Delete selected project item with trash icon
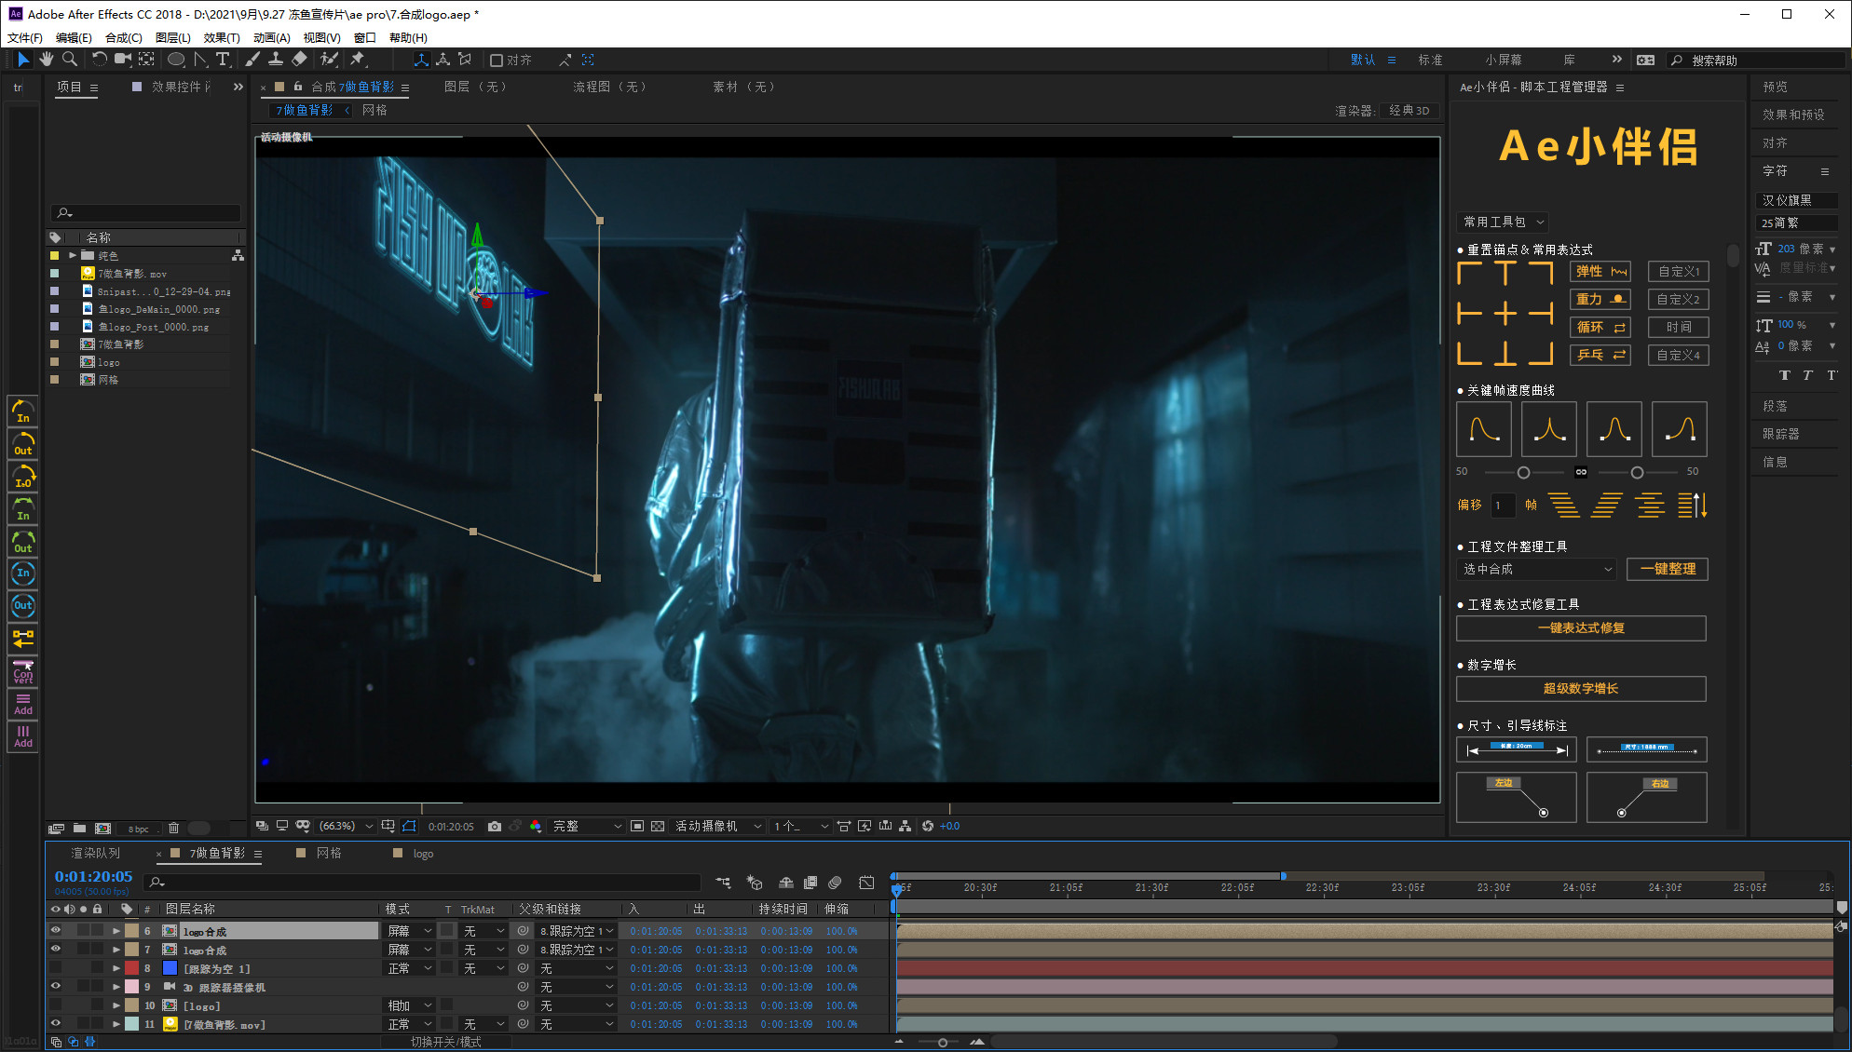This screenshot has width=1852, height=1052. coord(173,829)
